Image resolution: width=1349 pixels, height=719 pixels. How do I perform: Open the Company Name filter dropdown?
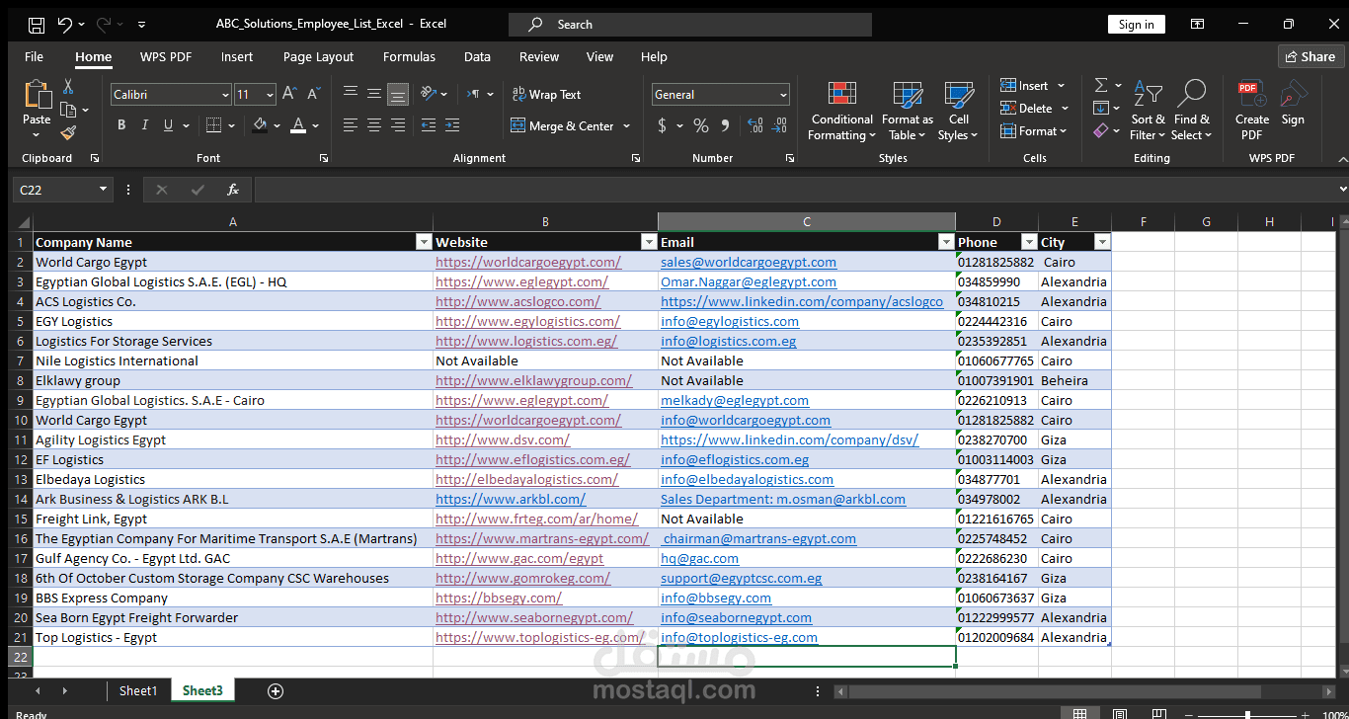(424, 242)
